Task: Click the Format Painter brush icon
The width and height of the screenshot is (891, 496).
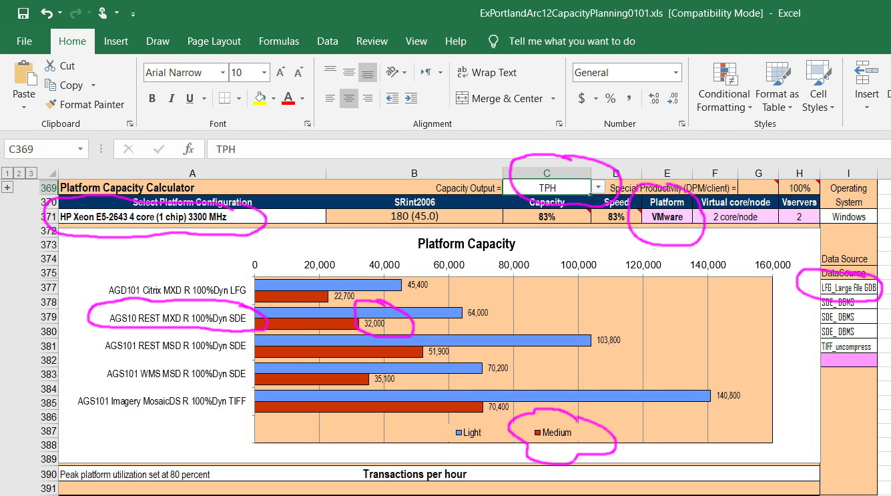Action: (50, 105)
